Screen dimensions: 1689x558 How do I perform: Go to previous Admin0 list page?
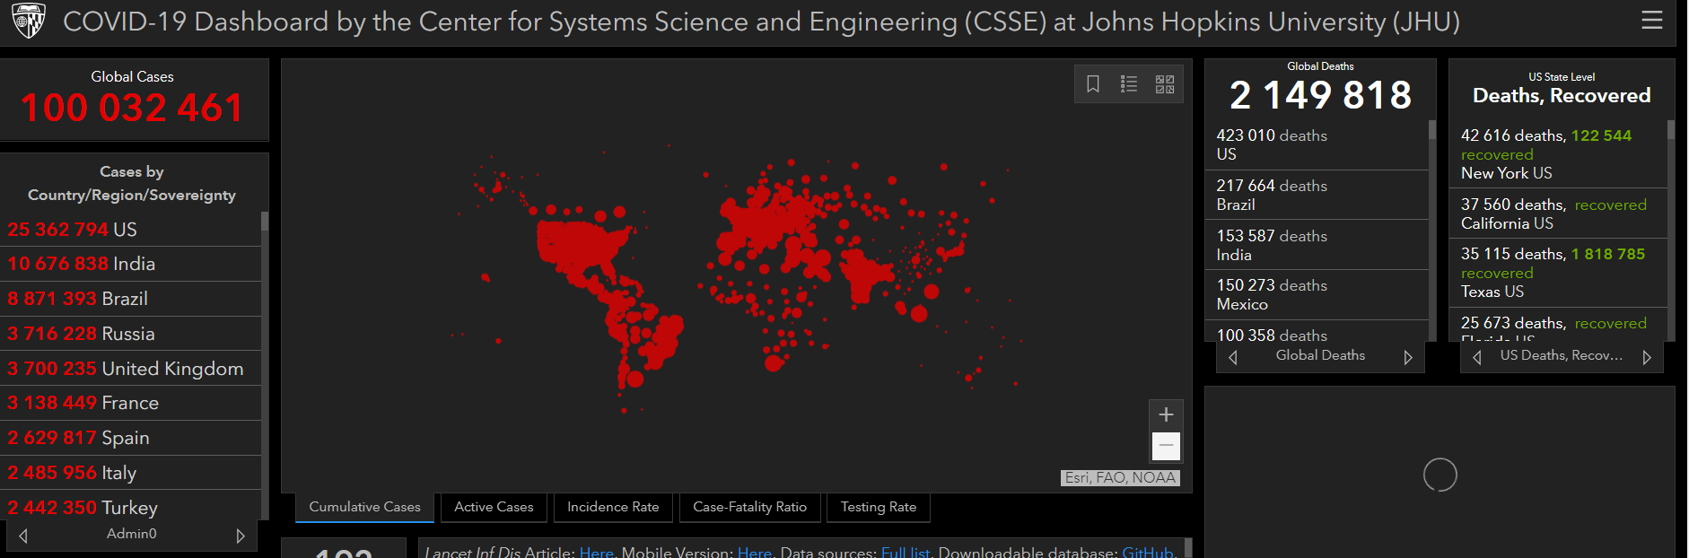tap(23, 536)
